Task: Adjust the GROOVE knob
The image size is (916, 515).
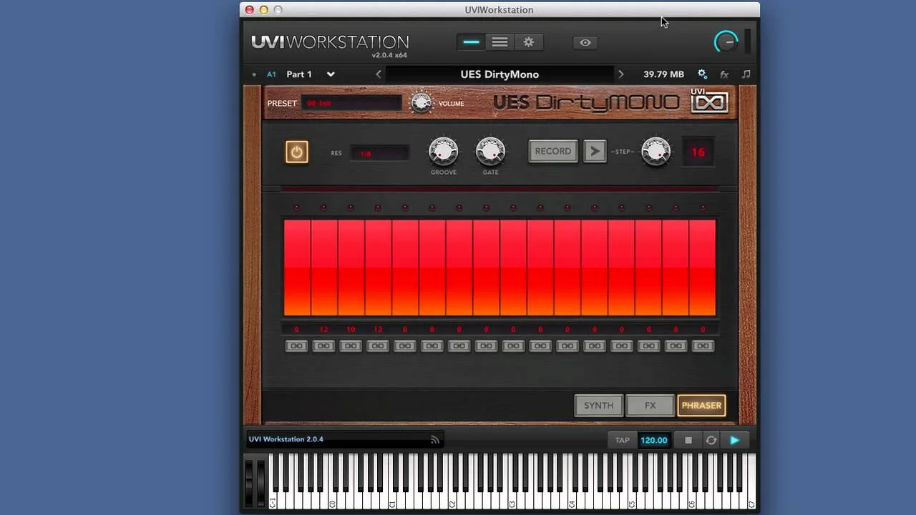Action: coord(443,151)
